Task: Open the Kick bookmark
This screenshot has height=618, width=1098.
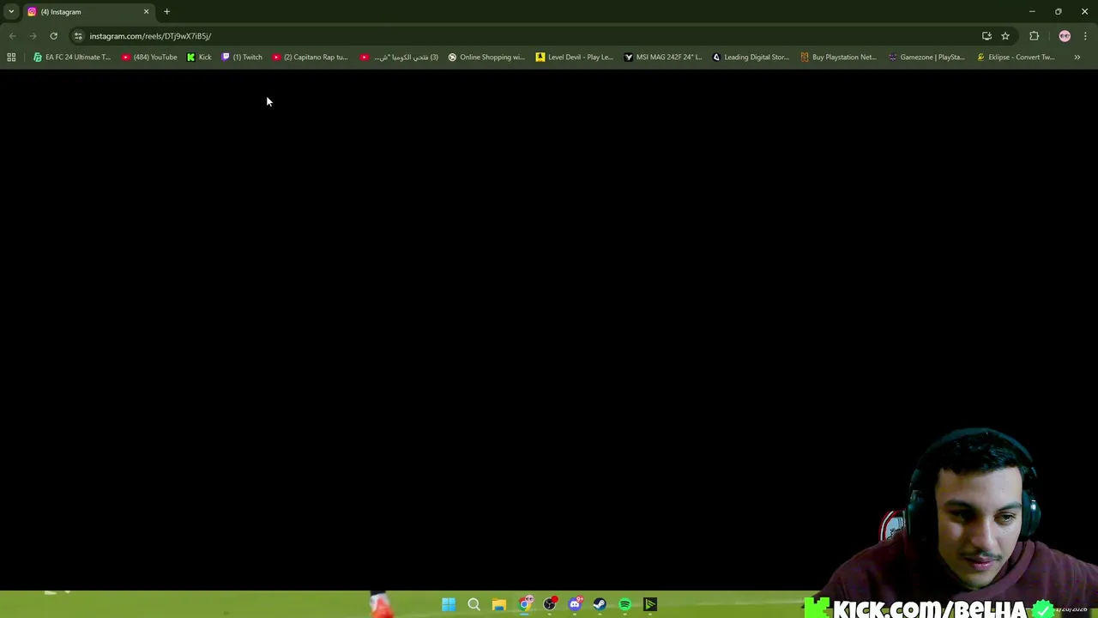Action: (199, 58)
